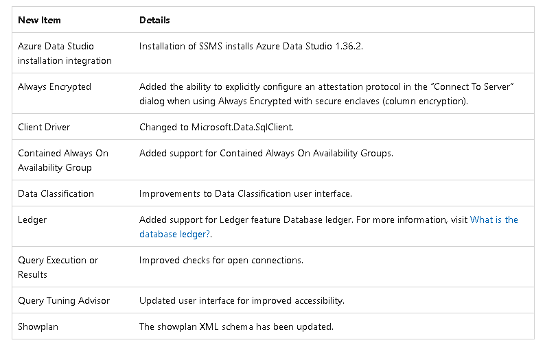Select the 'Query Execution or Results' cell

point(58,267)
